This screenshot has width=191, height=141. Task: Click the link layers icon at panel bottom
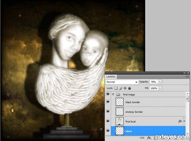pos(142,138)
